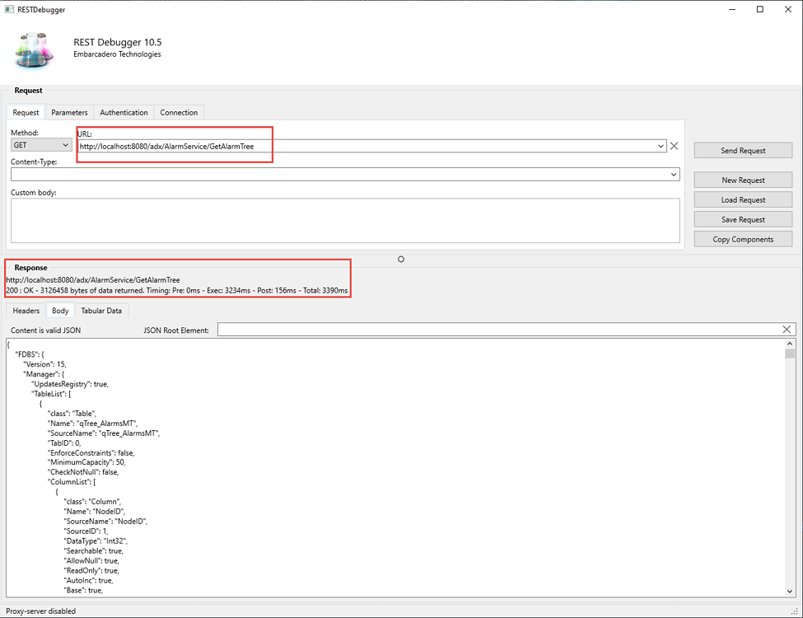The image size is (803, 618).
Task: Click the RESTDebugger title bar icon
Action: coord(8,9)
